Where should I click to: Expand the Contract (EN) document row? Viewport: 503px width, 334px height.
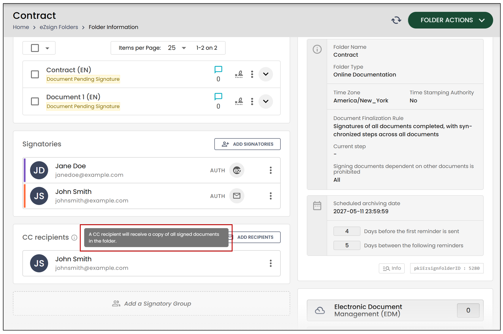pos(266,74)
